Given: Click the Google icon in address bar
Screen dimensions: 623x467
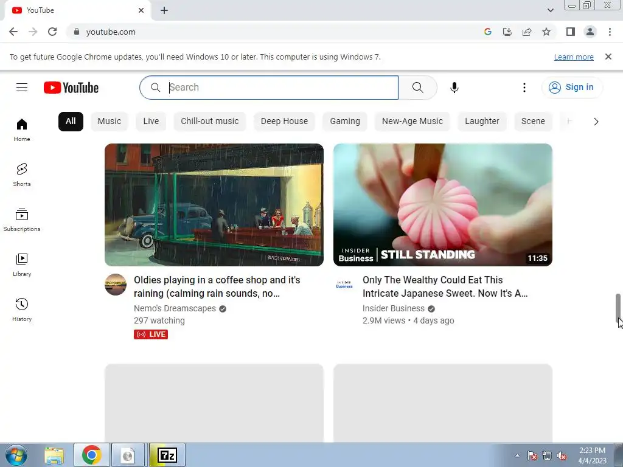Looking at the screenshot, I should (x=487, y=32).
